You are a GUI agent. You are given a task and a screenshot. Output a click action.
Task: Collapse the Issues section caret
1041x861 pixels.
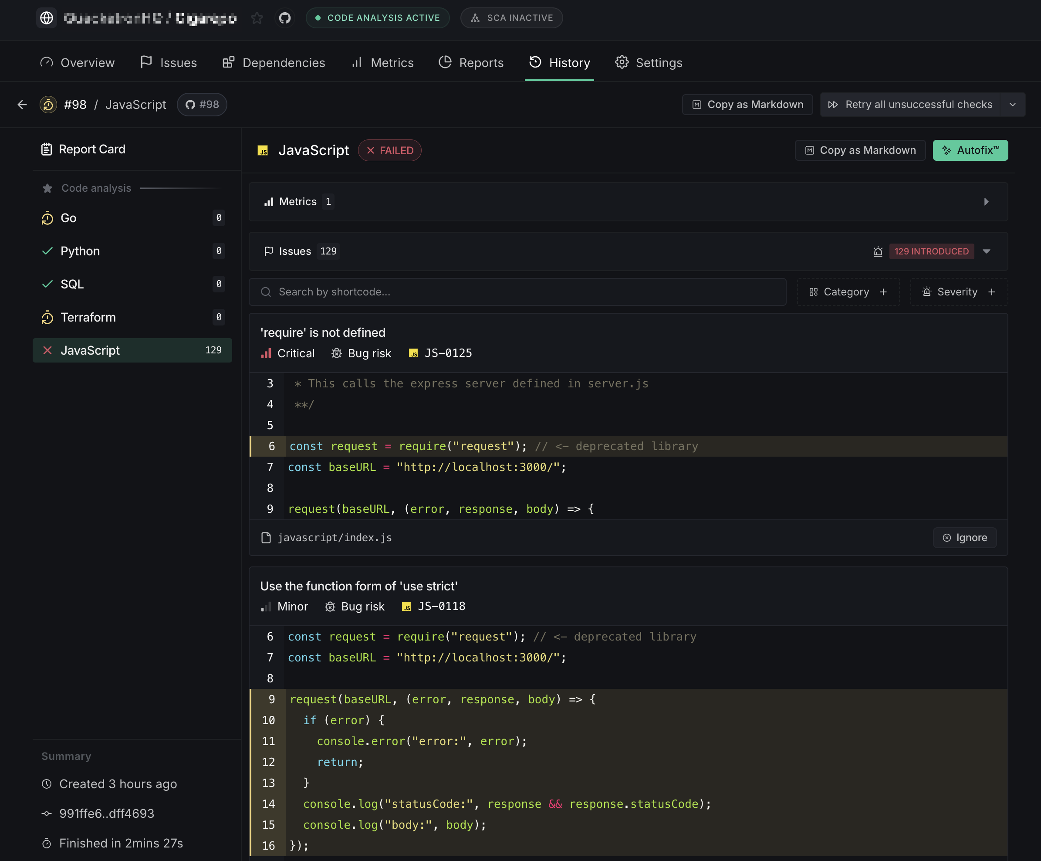(x=987, y=251)
